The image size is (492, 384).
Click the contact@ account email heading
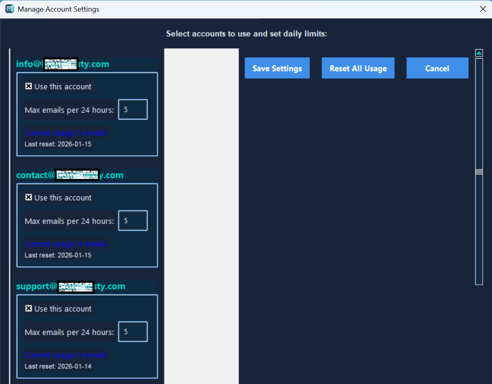(70, 175)
